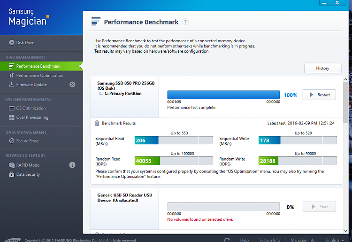Viewport: 352px width, 242px height.
Task: Click the 'Up to 100000' label
Action: coord(182,154)
